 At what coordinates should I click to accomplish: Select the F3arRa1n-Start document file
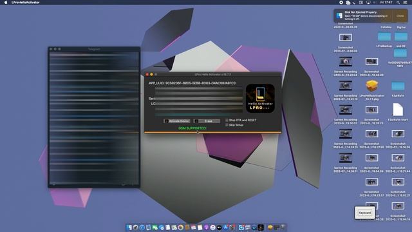(x=398, y=110)
